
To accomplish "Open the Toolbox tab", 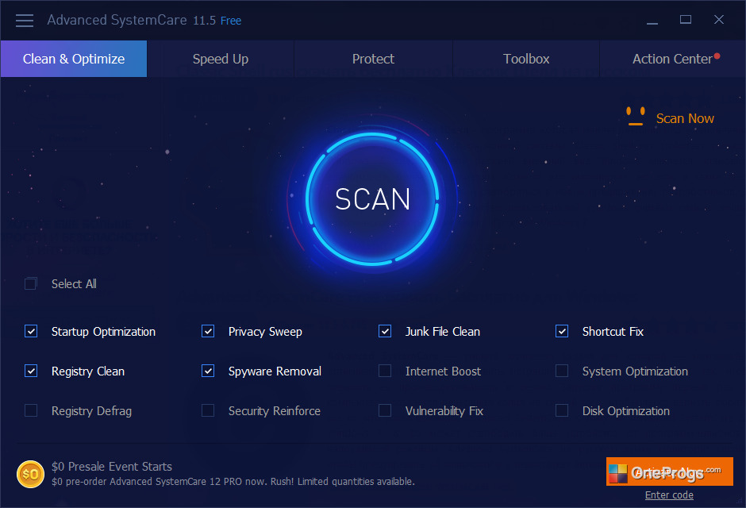I will (x=526, y=59).
